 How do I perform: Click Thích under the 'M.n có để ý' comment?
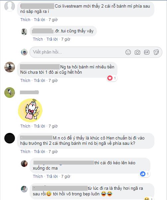(x=25, y=152)
